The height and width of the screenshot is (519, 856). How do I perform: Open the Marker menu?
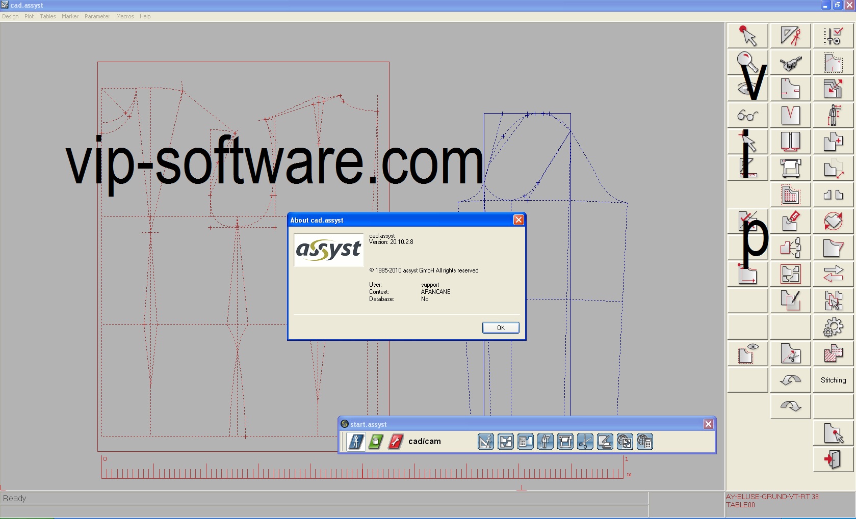click(x=70, y=16)
